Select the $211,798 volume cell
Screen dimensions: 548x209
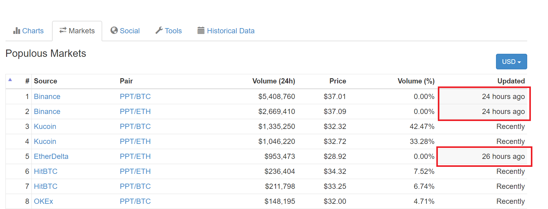[x=280, y=186]
